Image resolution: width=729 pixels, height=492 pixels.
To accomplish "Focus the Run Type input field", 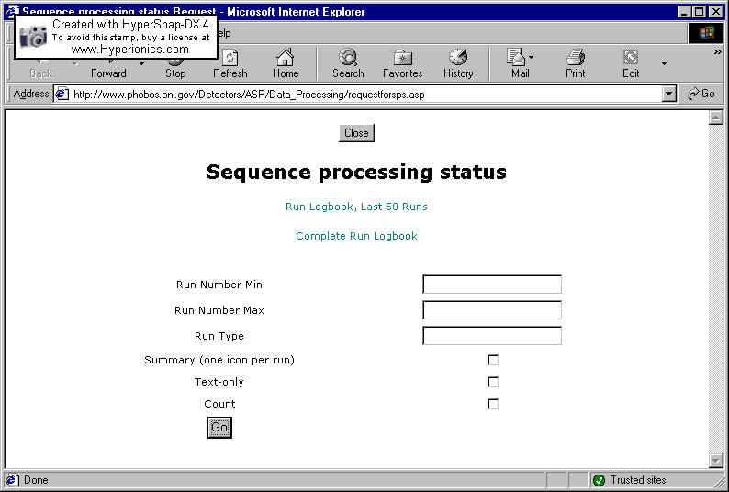I will (x=492, y=336).
